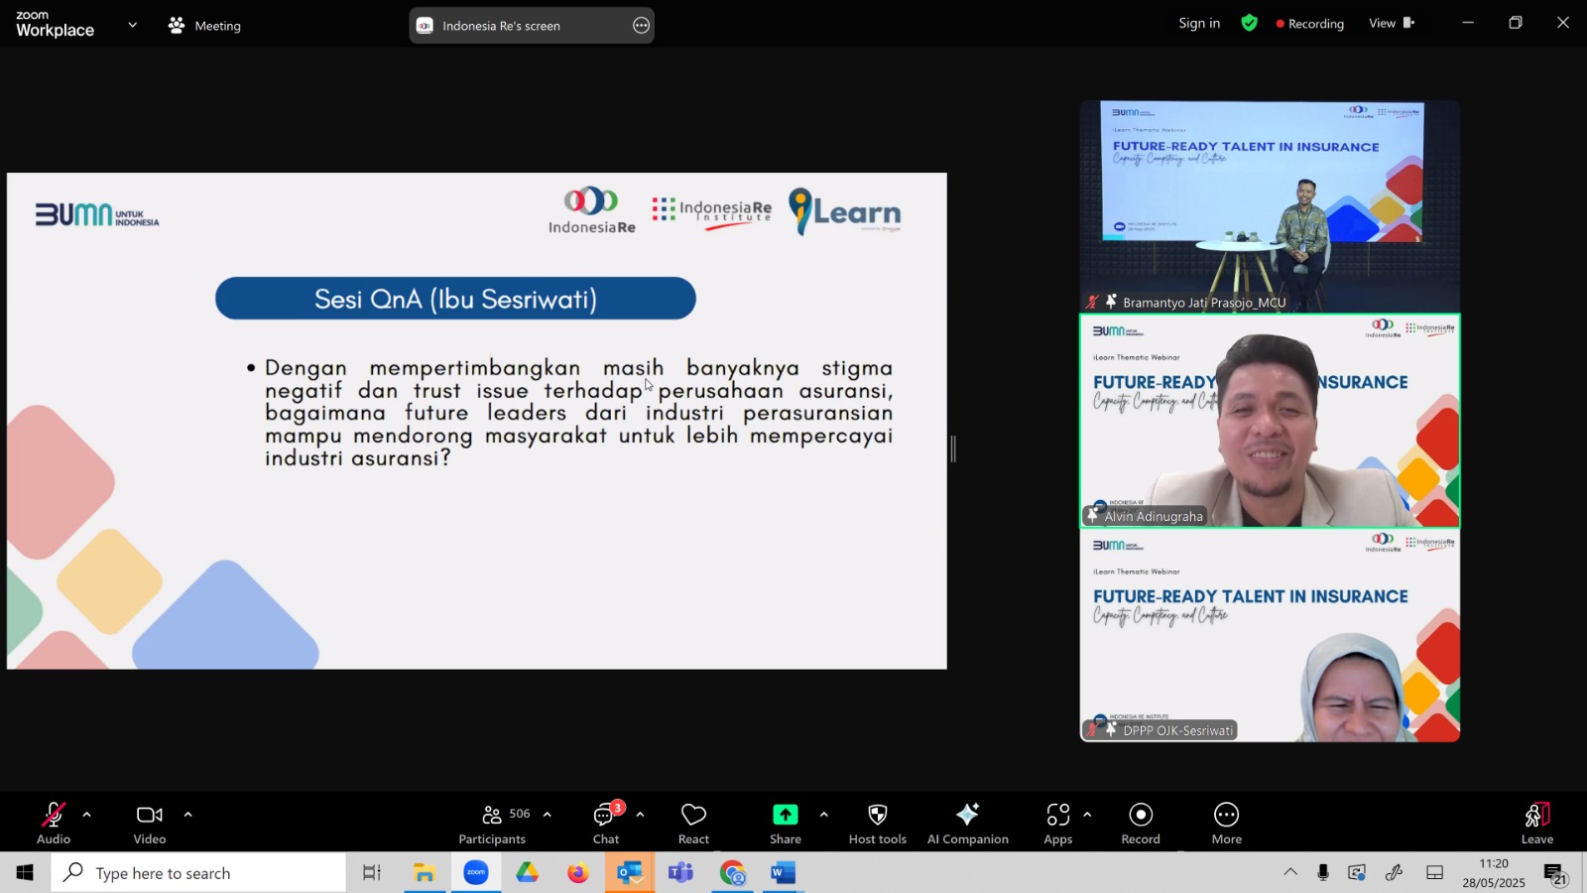The height and width of the screenshot is (893, 1587).
Task: Toggle the Record button
Action: click(x=1141, y=824)
